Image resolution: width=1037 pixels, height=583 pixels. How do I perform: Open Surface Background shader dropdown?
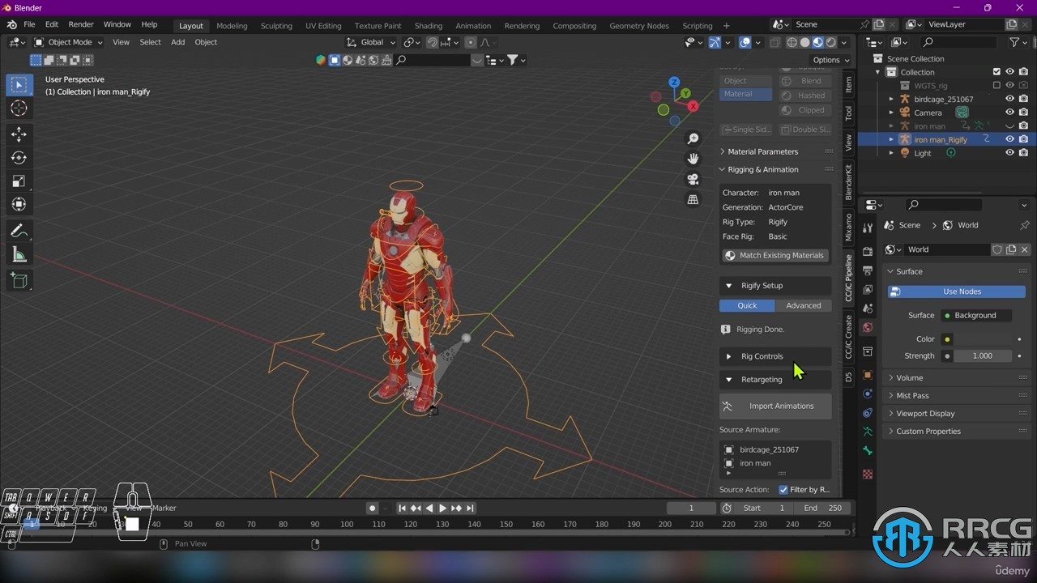pos(976,315)
